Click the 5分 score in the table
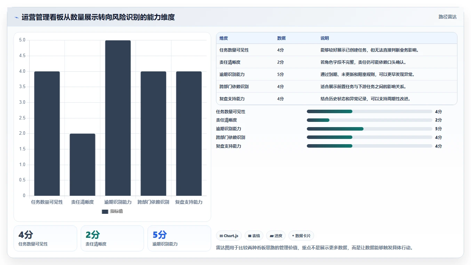This screenshot has height=265, width=471. point(280,75)
